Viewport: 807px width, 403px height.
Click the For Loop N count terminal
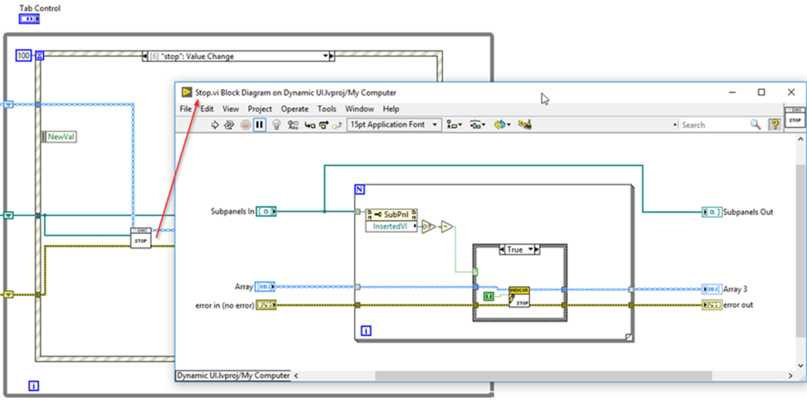[360, 189]
